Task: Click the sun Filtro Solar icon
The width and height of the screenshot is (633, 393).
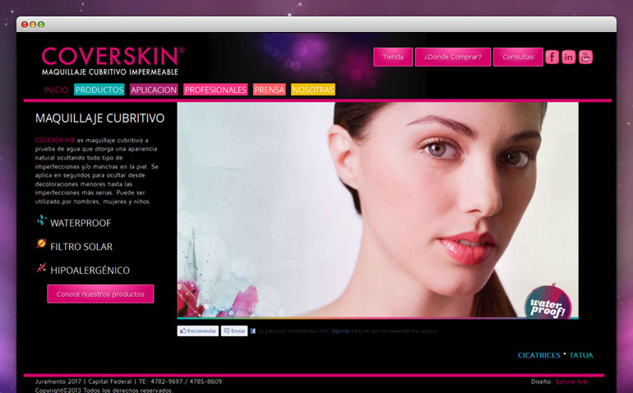Action: (41, 243)
